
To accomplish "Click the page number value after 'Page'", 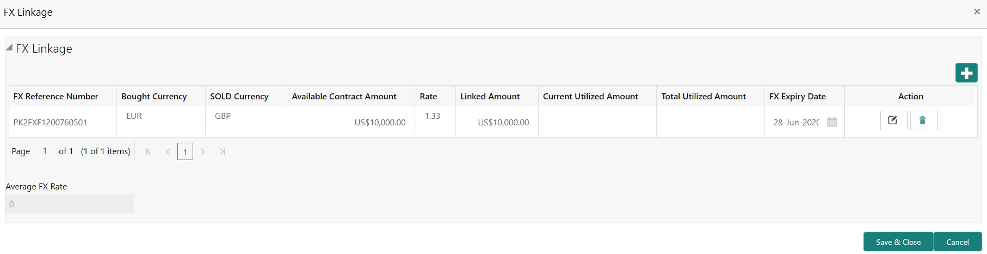I will click(45, 151).
